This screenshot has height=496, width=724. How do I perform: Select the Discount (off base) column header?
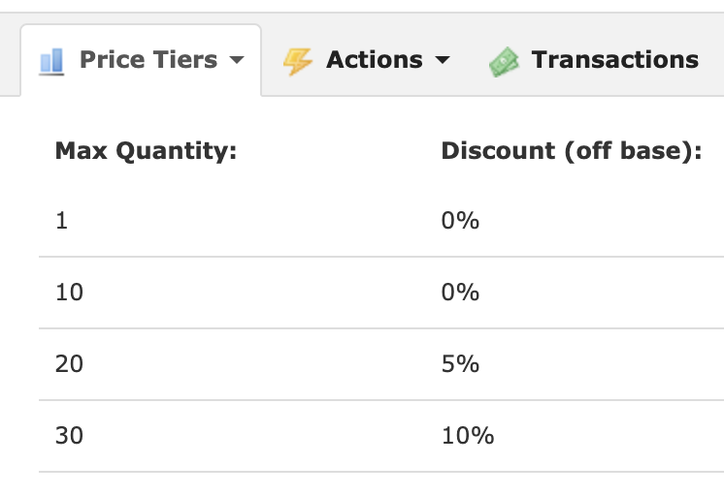tap(572, 151)
